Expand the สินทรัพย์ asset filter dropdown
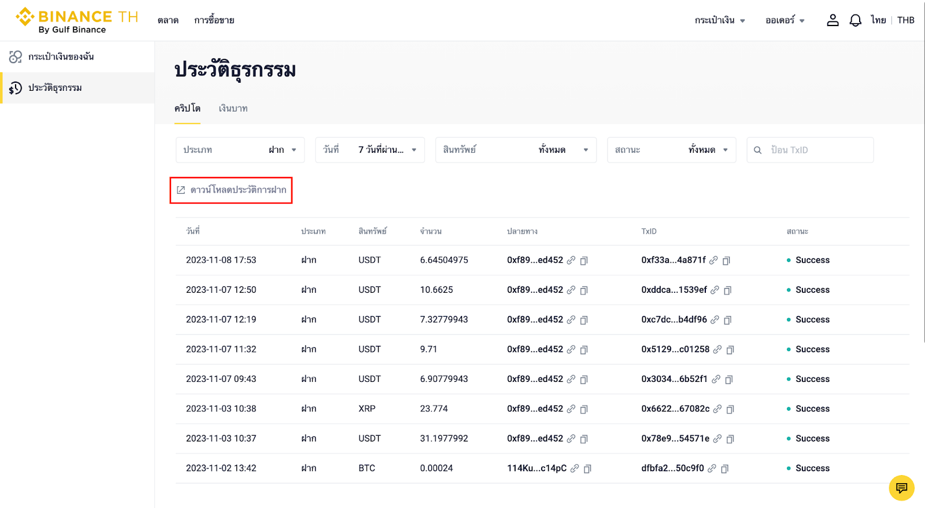 (x=515, y=150)
